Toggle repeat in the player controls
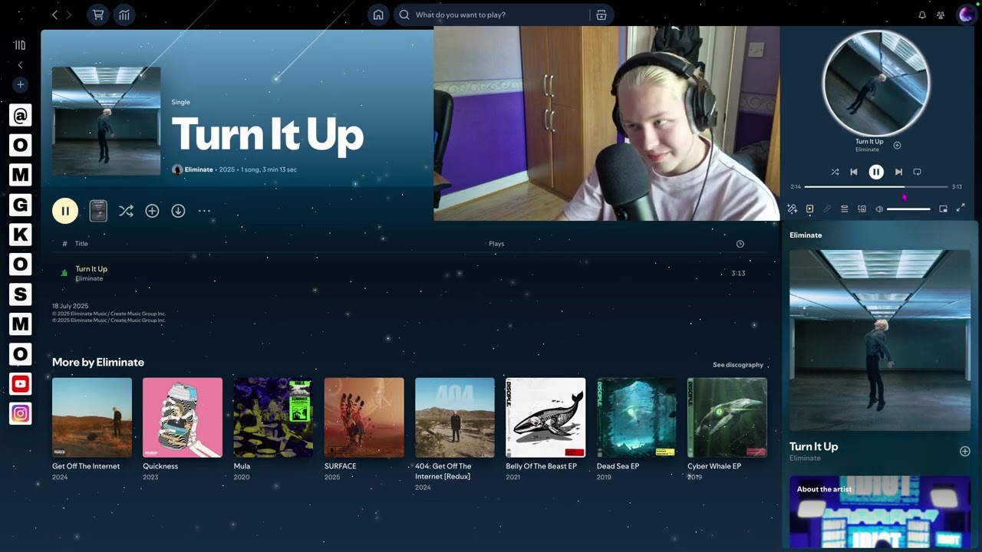This screenshot has width=982, height=552. pyautogui.click(x=917, y=172)
